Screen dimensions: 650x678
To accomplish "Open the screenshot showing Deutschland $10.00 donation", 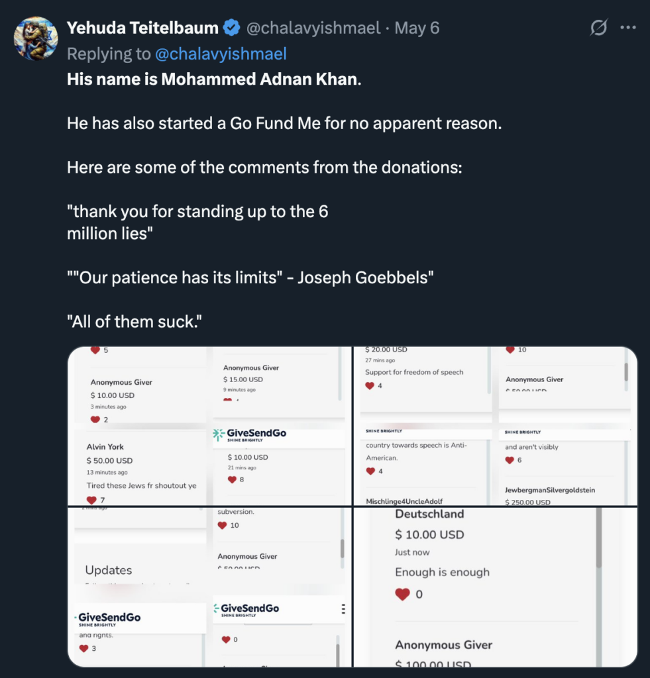I will 495,587.
